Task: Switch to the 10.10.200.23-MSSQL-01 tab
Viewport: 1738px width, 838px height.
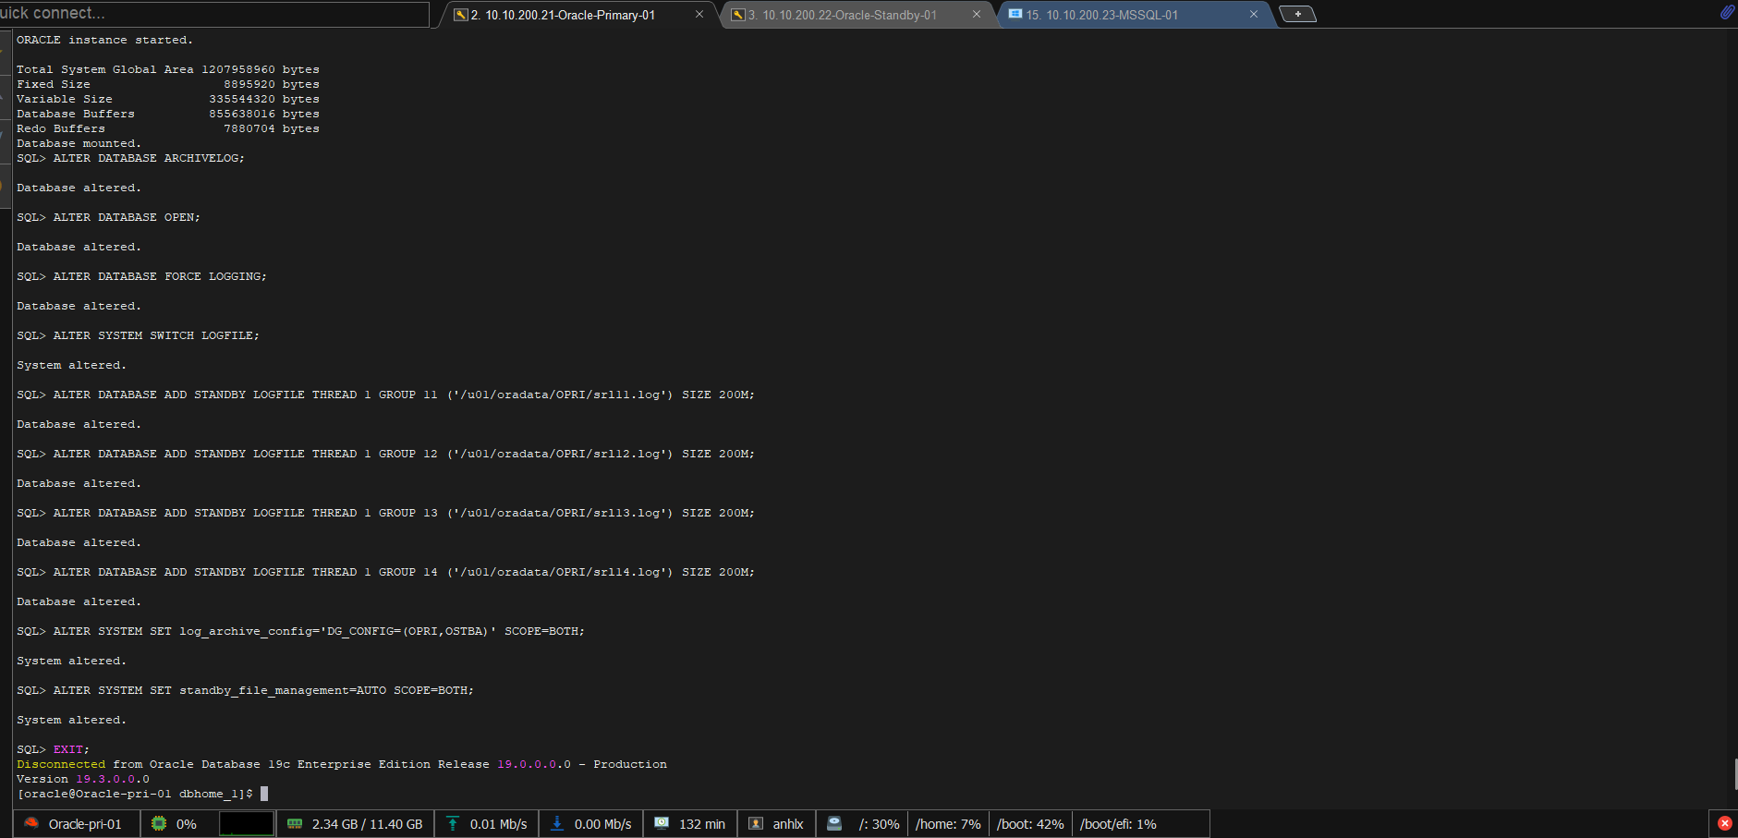Action: click(1101, 15)
